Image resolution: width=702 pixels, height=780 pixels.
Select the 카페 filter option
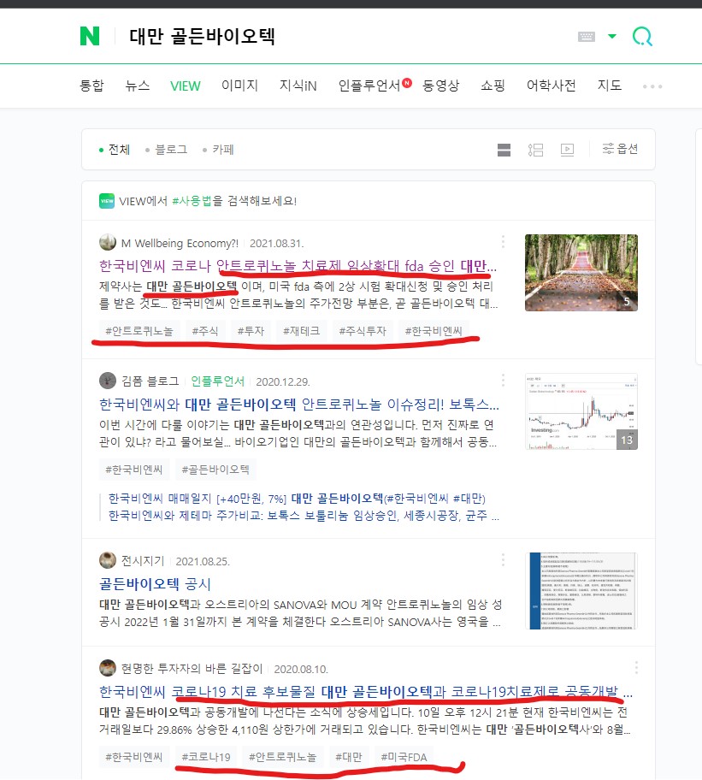tap(218, 149)
